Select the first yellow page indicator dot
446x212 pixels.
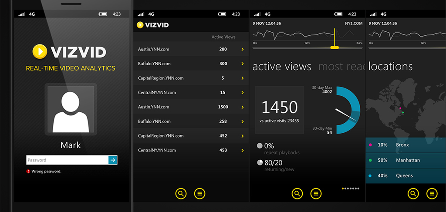click(342, 188)
